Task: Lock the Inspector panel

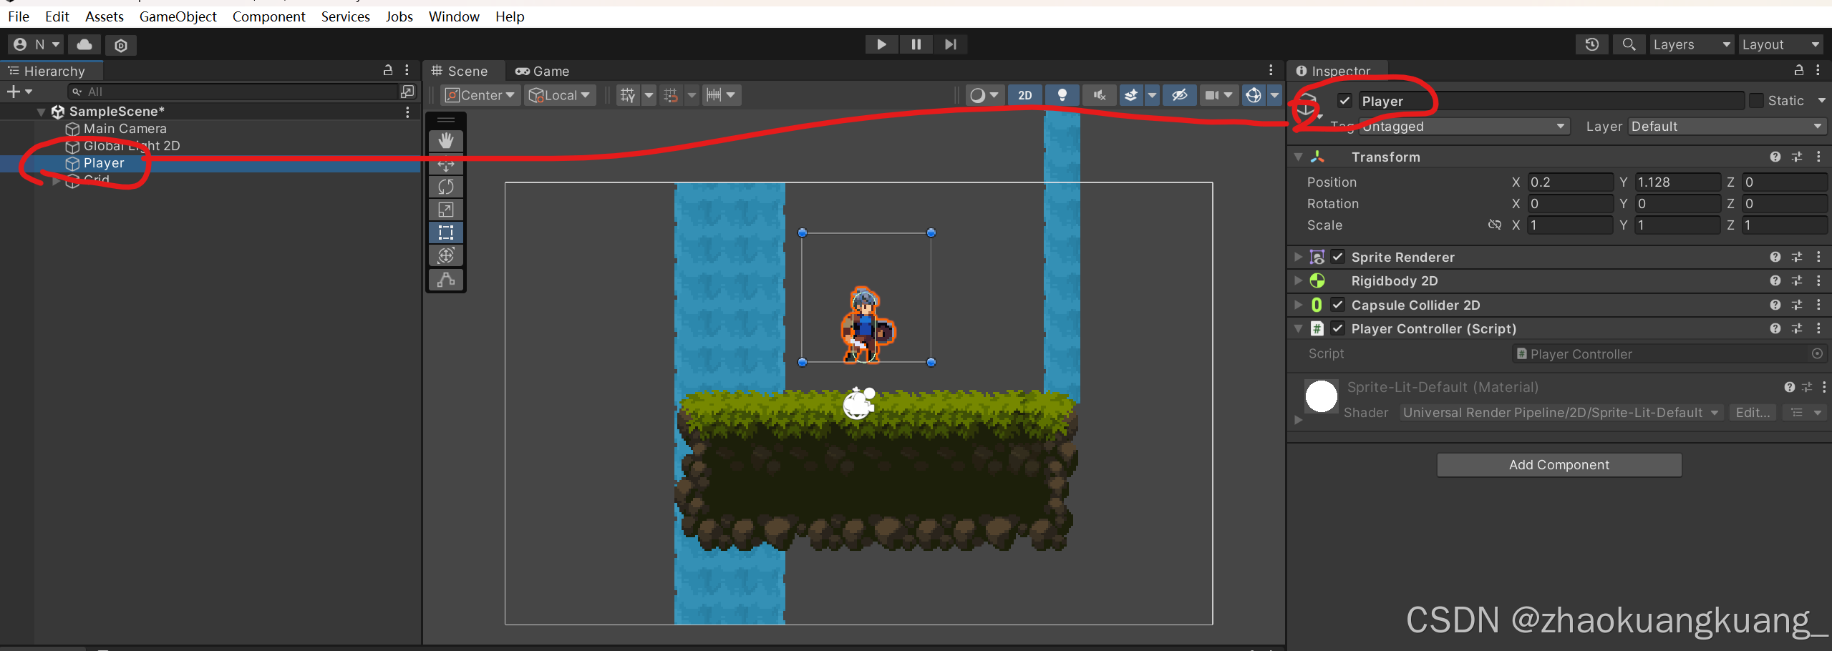Action: tap(1799, 70)
